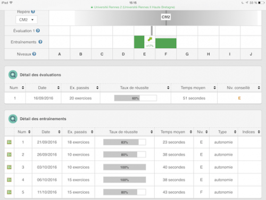Click 'autonomie' in training row 1
This screenshot has height=200, width=266.
tap(223, 142)
